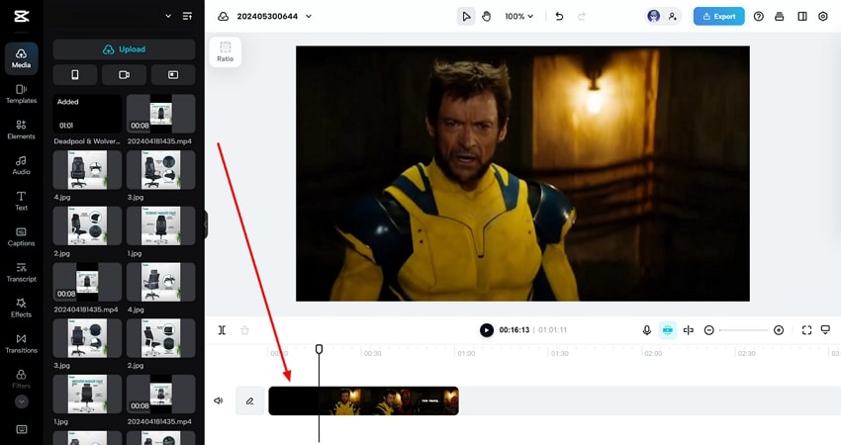The image size is (841, 445).
Task: Toggle the highlighted timeline snapping button
Action: coord(668,330)
